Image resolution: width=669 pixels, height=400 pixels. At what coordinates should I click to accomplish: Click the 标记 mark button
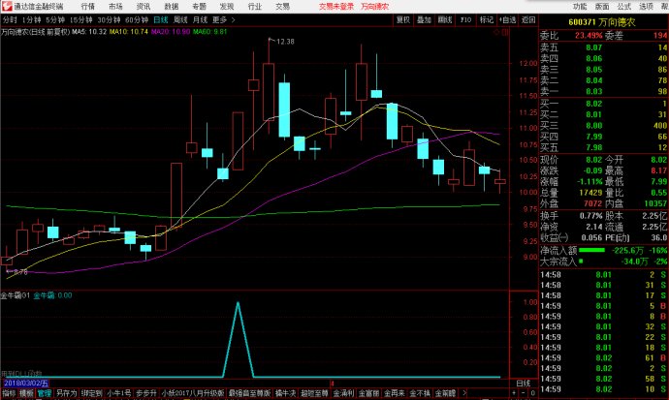(x=487, y=19)
